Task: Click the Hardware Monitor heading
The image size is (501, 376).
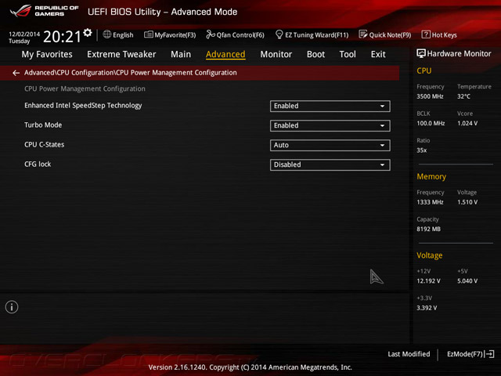Action: (x=460, y=54)
